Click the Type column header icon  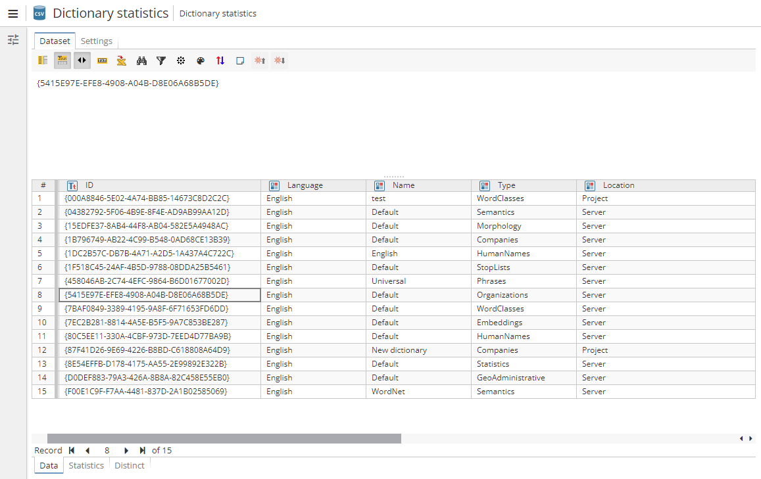(485, 186)
